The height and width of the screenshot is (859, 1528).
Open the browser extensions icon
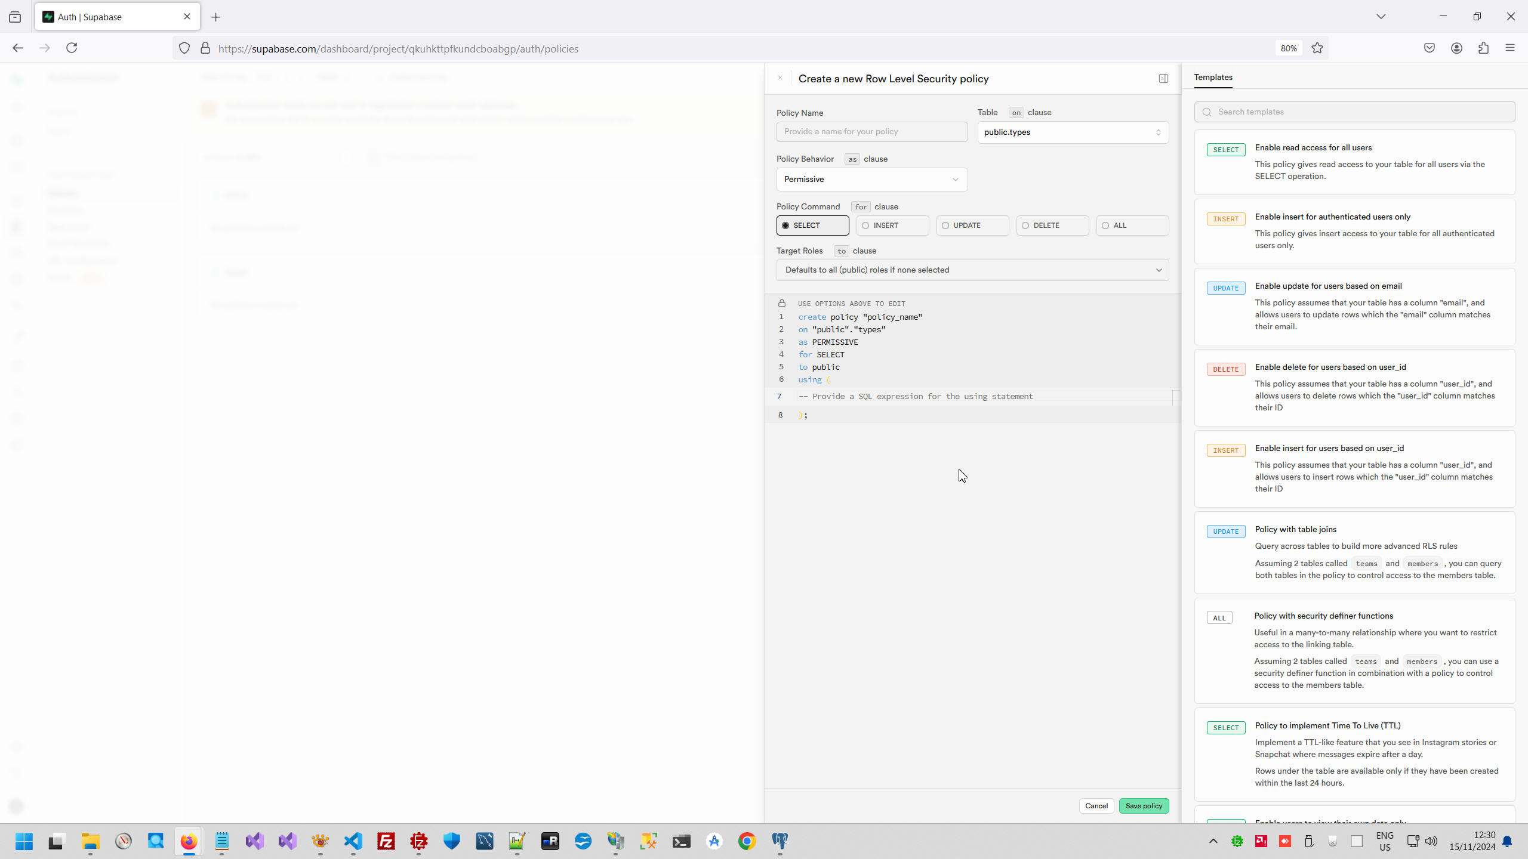(x=1483, y=48)
